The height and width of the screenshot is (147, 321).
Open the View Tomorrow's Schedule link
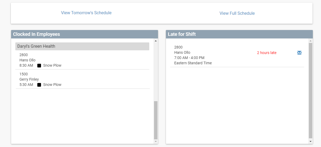(86, 13)
